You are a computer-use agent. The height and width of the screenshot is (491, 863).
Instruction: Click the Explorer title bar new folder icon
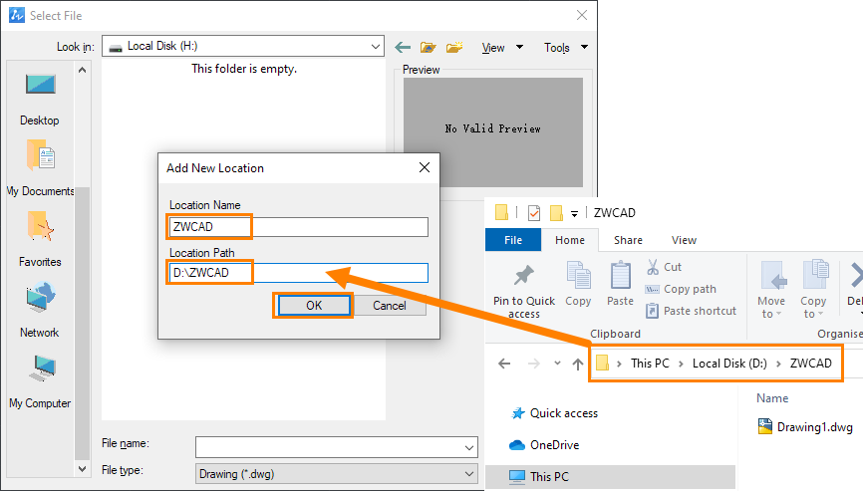tap(556, 213)
